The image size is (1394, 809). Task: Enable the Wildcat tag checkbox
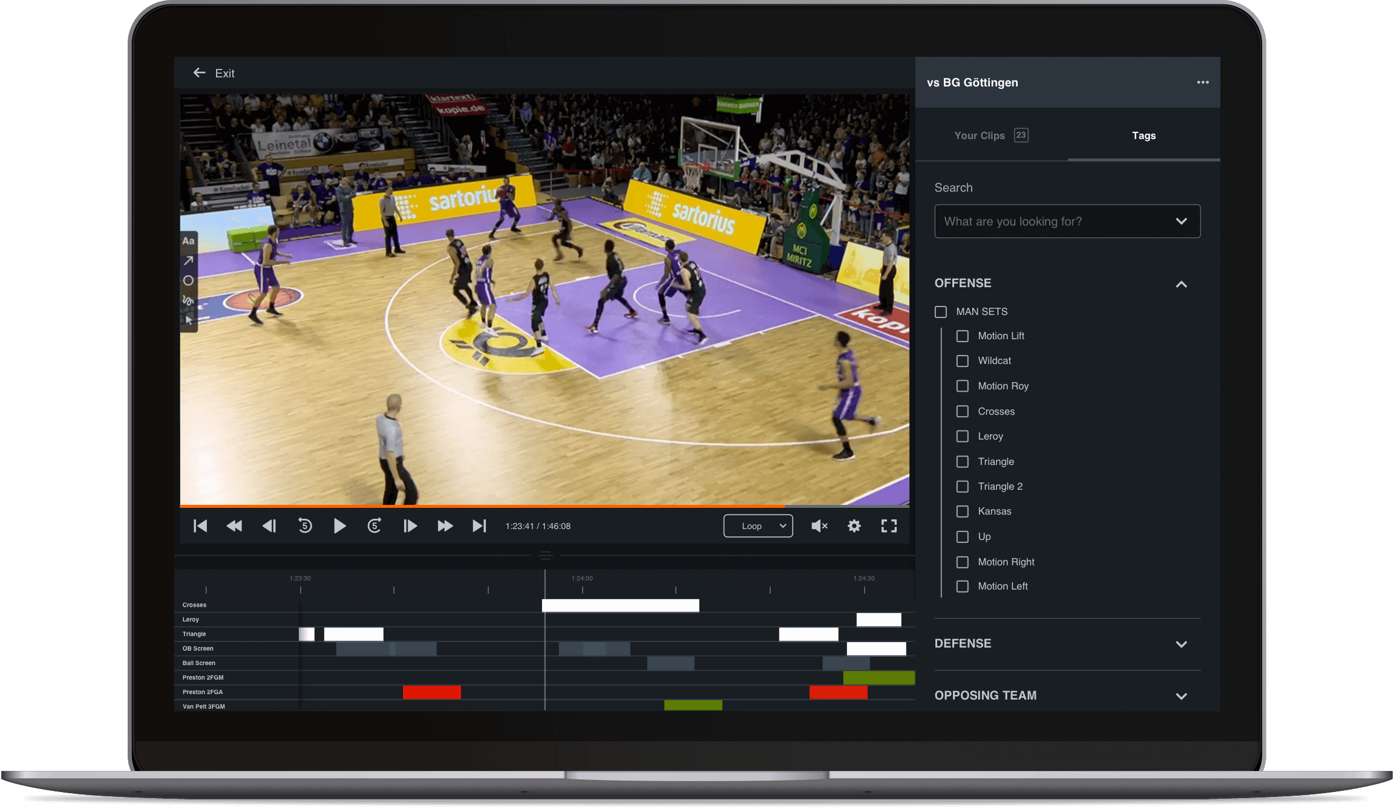pos(963,360)
